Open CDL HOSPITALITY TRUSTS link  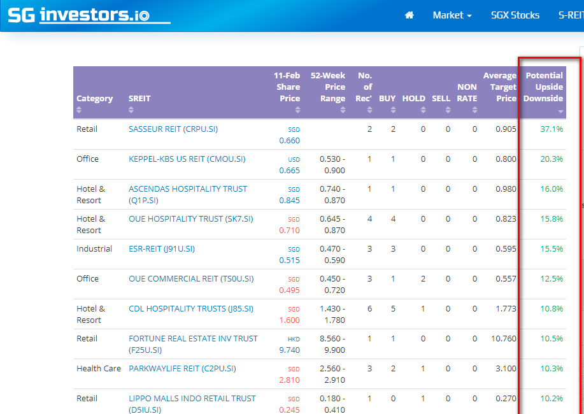point(191,309)
